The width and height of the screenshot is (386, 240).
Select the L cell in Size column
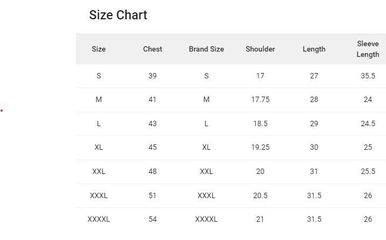pos(99,123)
